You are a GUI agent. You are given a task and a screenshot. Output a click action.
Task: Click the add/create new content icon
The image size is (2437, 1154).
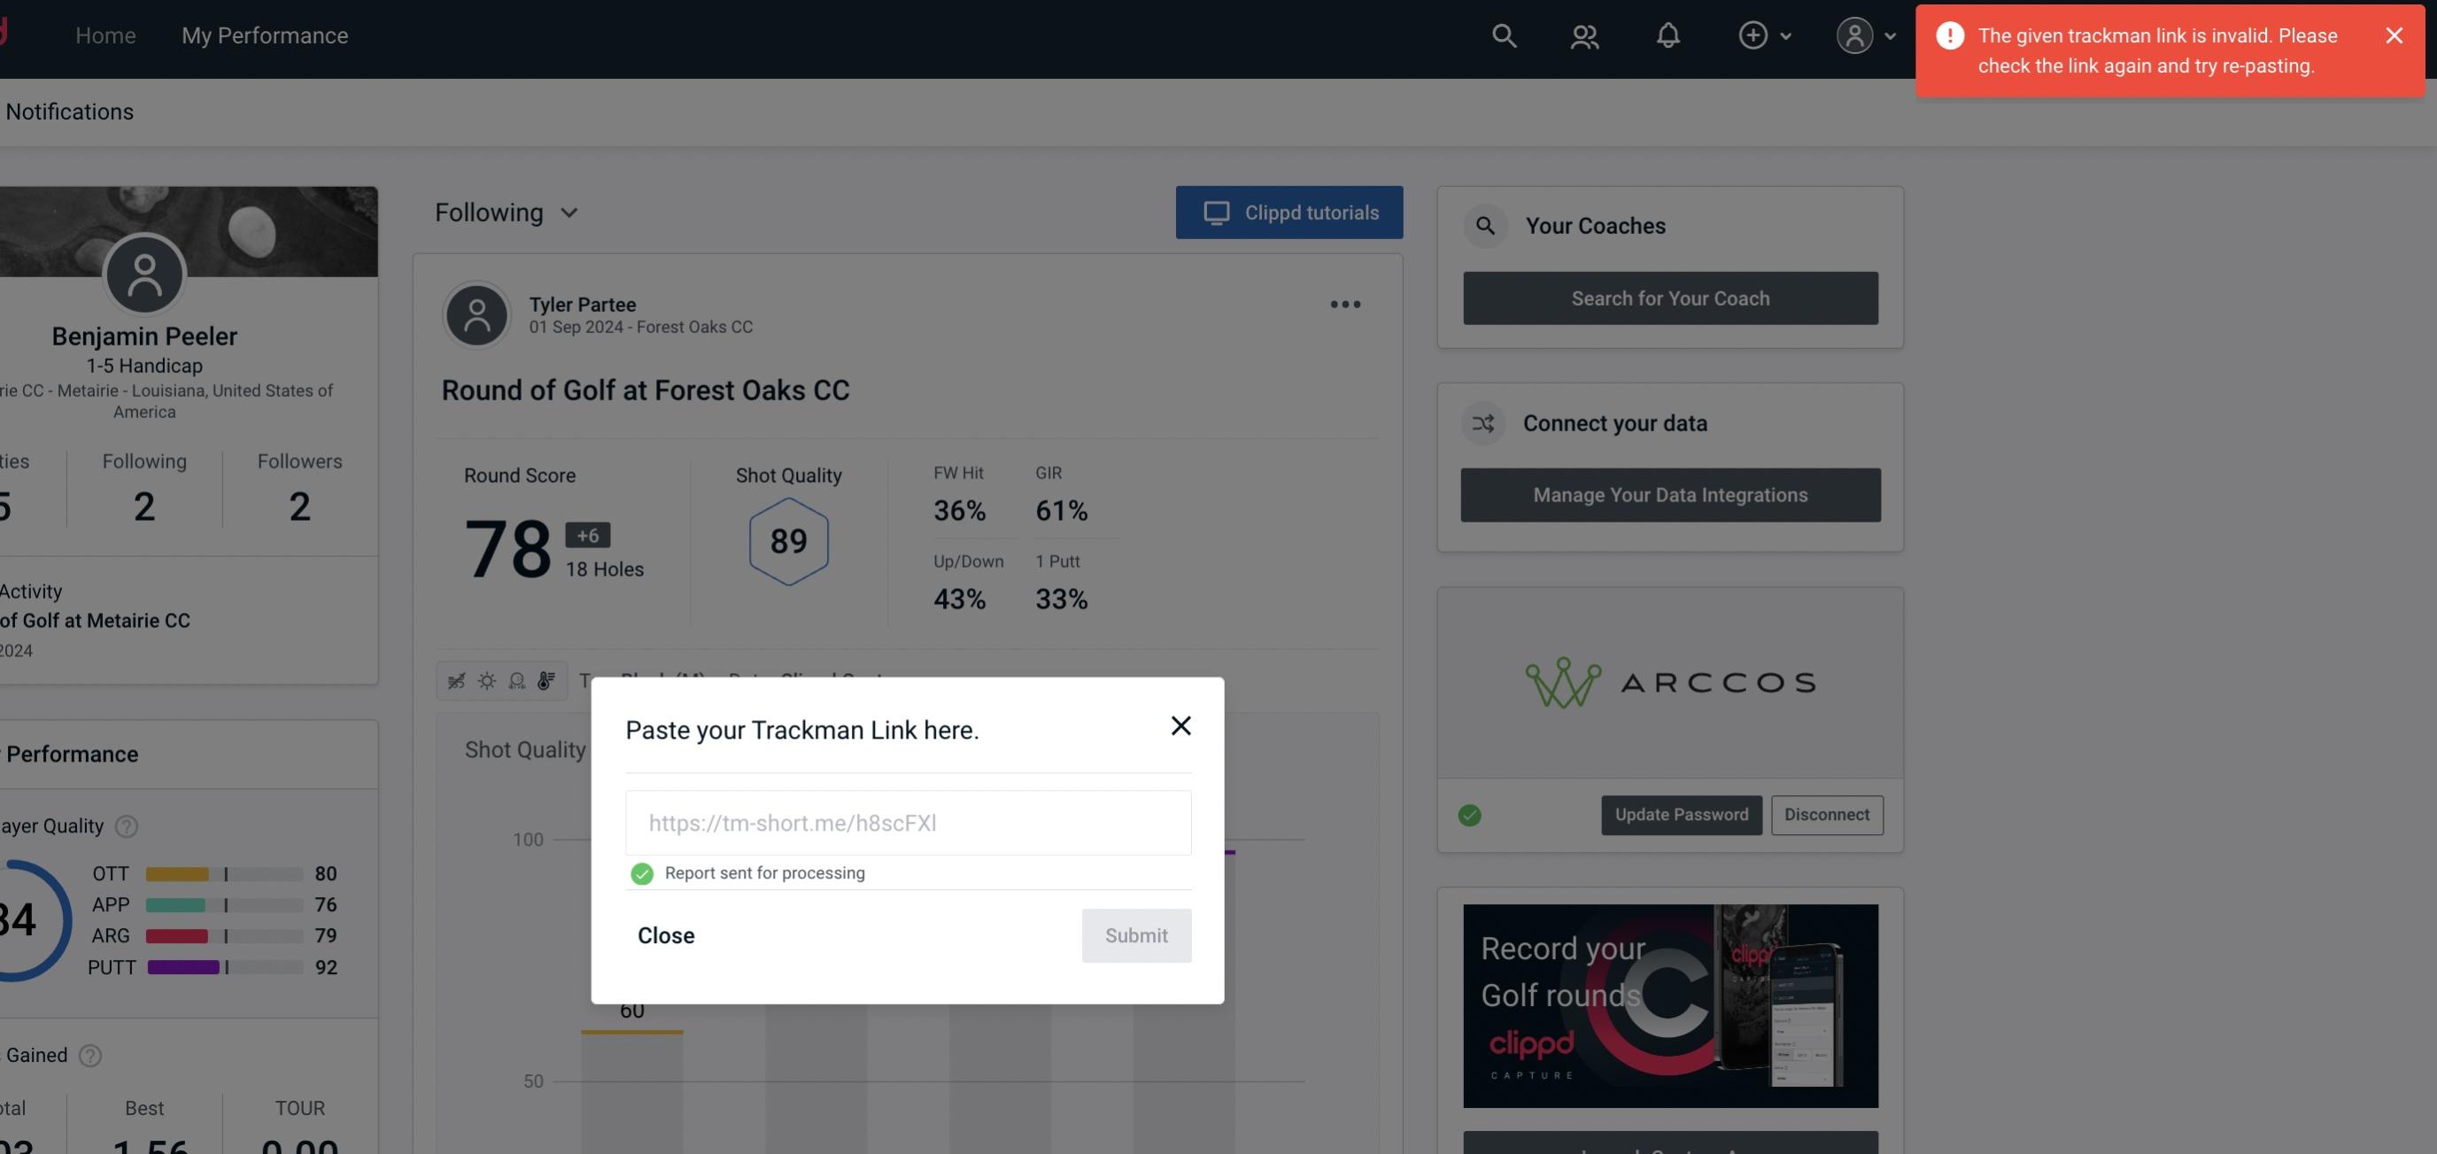(1753, 35)
